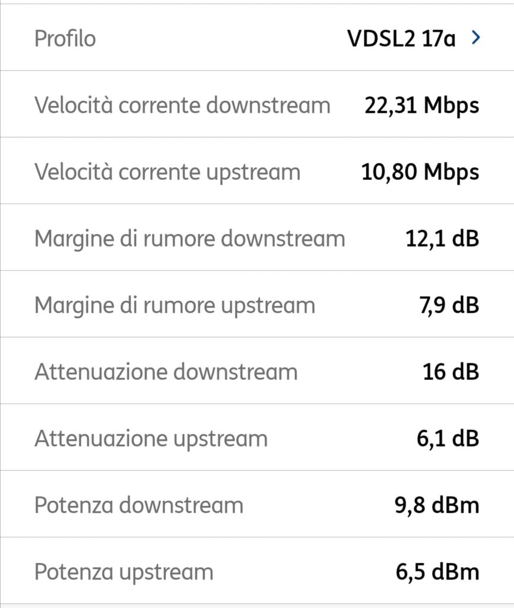Click the Attenuazione upstream label
Viewport: 514px width, 608px height.
151,439
